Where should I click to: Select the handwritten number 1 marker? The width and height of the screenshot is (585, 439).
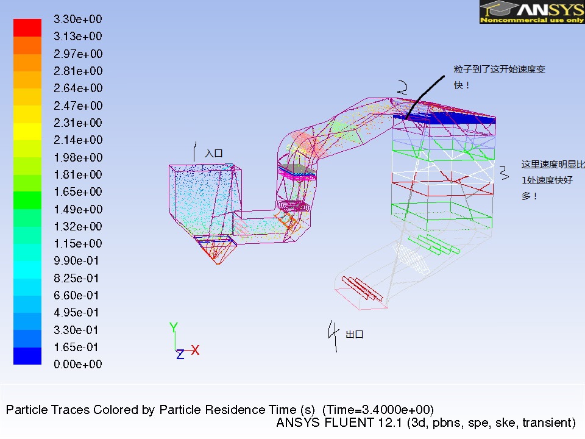point(194,151)
